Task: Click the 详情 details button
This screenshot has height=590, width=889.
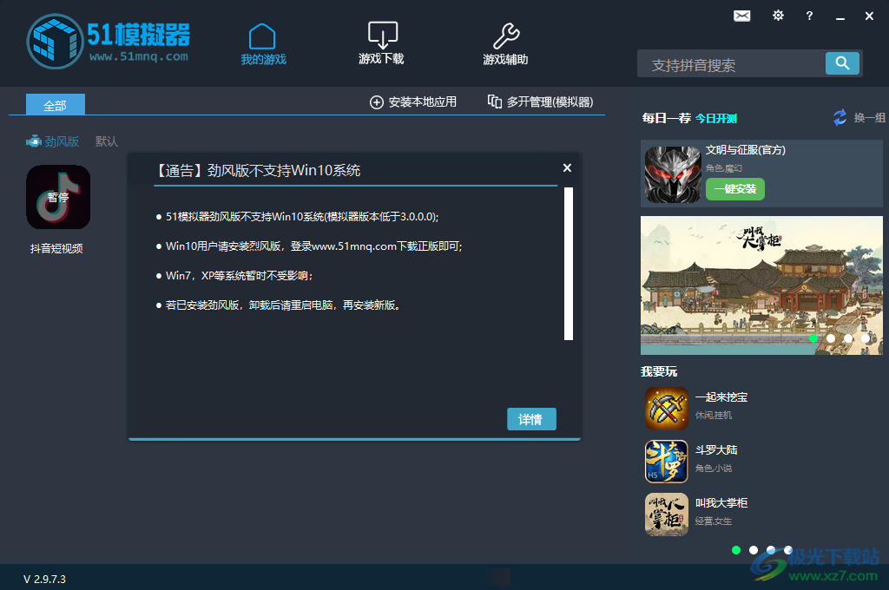Action: click(531, 419)
